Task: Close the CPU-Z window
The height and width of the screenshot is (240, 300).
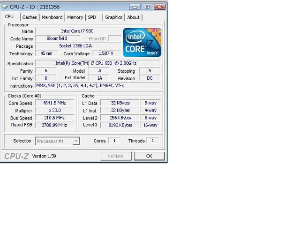Action: click(159, 7)
